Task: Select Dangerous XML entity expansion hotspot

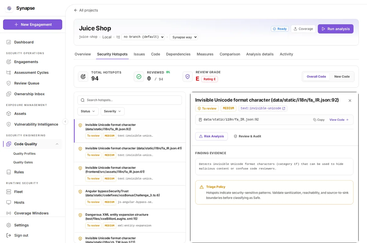Action: coord(130,221)
